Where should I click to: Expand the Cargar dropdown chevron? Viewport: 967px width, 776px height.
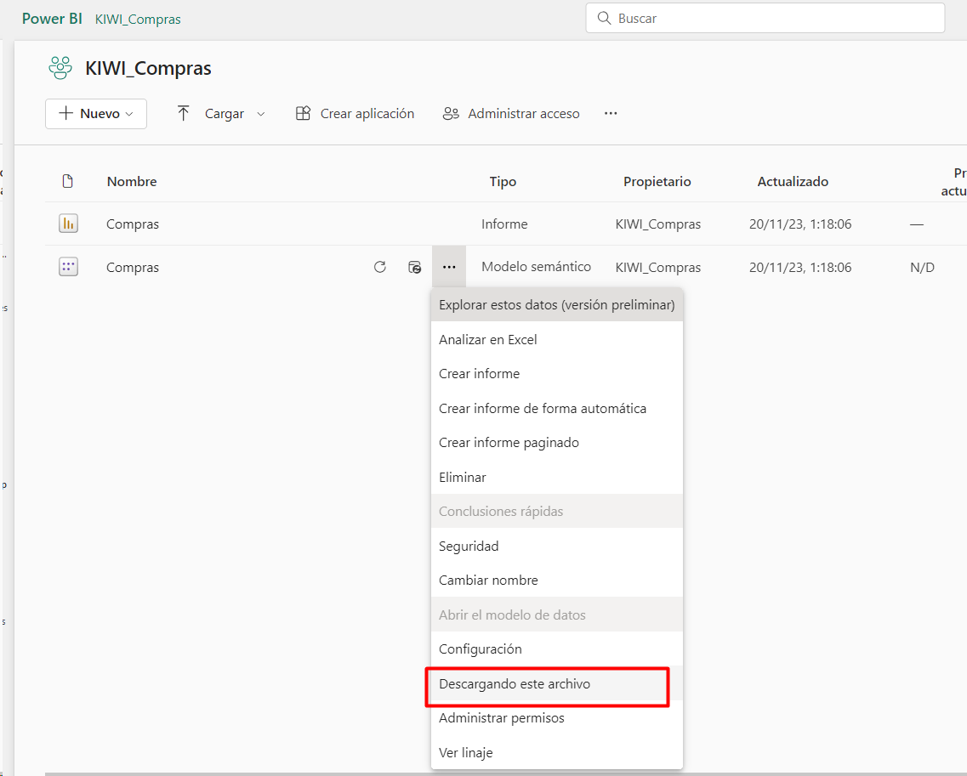click(261, 114)
